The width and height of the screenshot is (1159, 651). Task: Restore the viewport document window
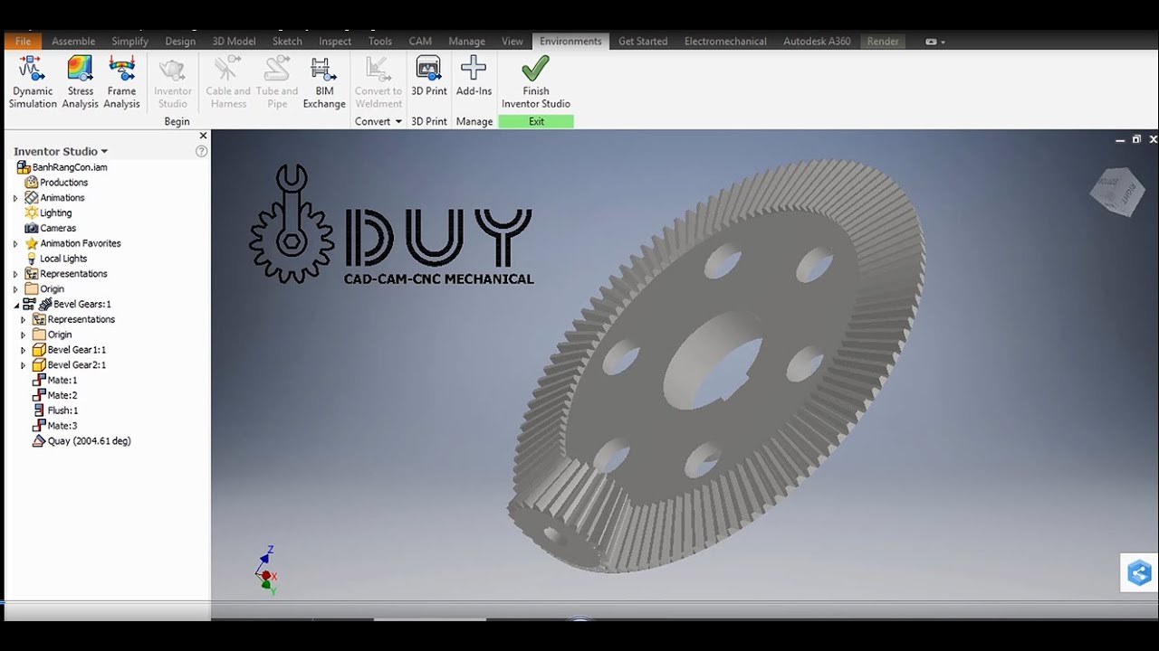pos(1136,139)
